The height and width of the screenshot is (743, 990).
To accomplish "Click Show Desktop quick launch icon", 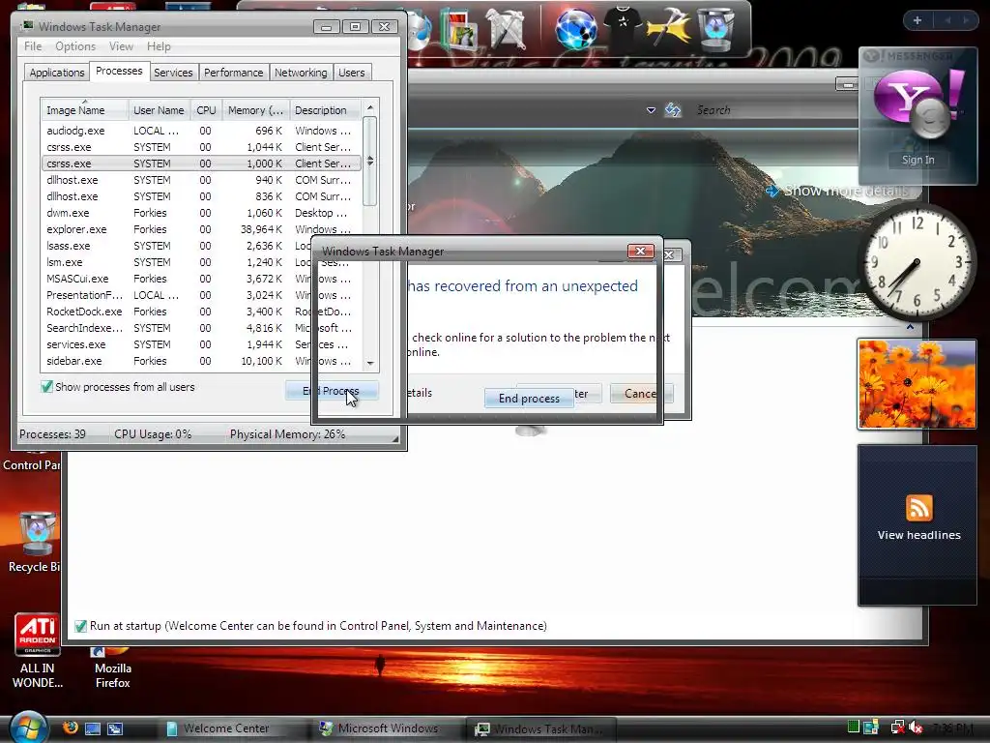I will pos(93,728).
